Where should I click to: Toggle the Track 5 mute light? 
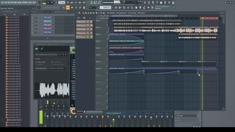tap(107, 52)
